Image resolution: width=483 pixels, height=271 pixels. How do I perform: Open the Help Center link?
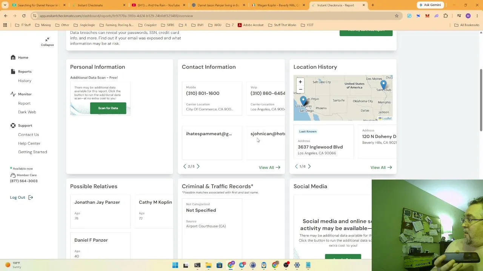29,143
